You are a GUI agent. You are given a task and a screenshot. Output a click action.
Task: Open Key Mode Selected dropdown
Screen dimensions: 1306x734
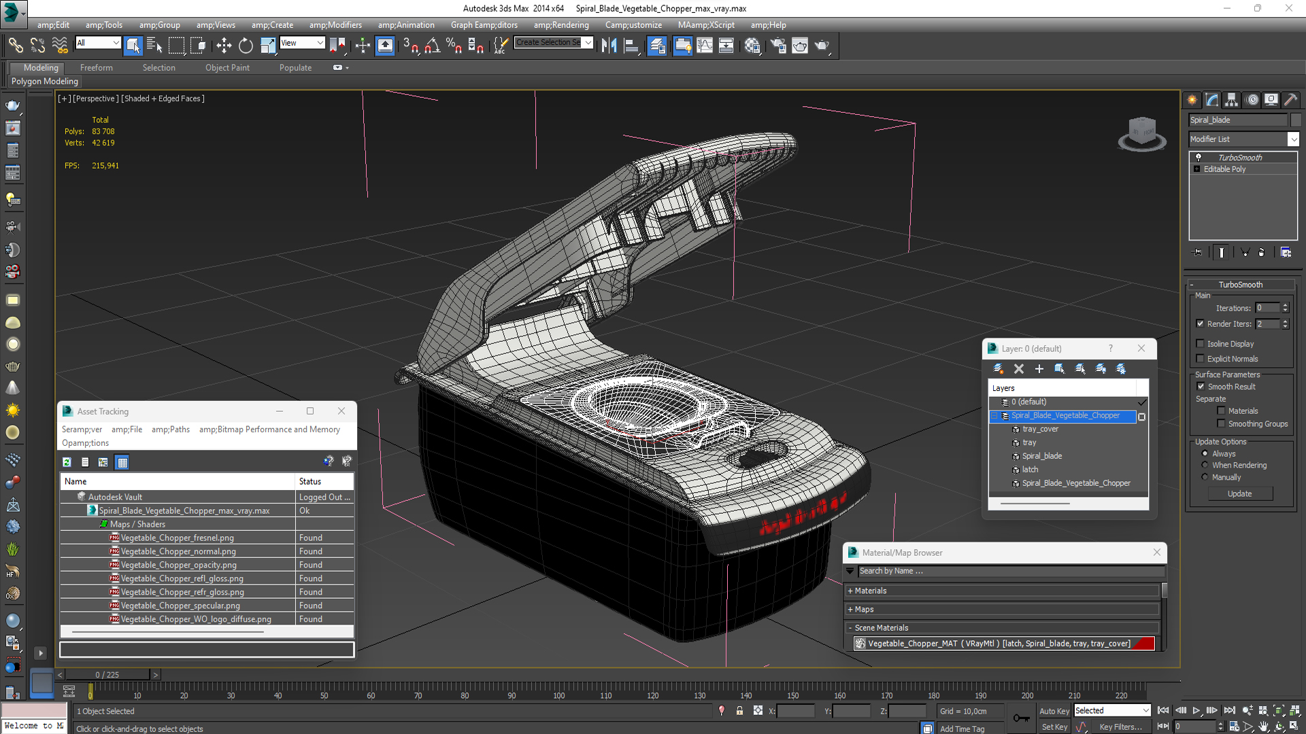click(x=1111, y=710)
